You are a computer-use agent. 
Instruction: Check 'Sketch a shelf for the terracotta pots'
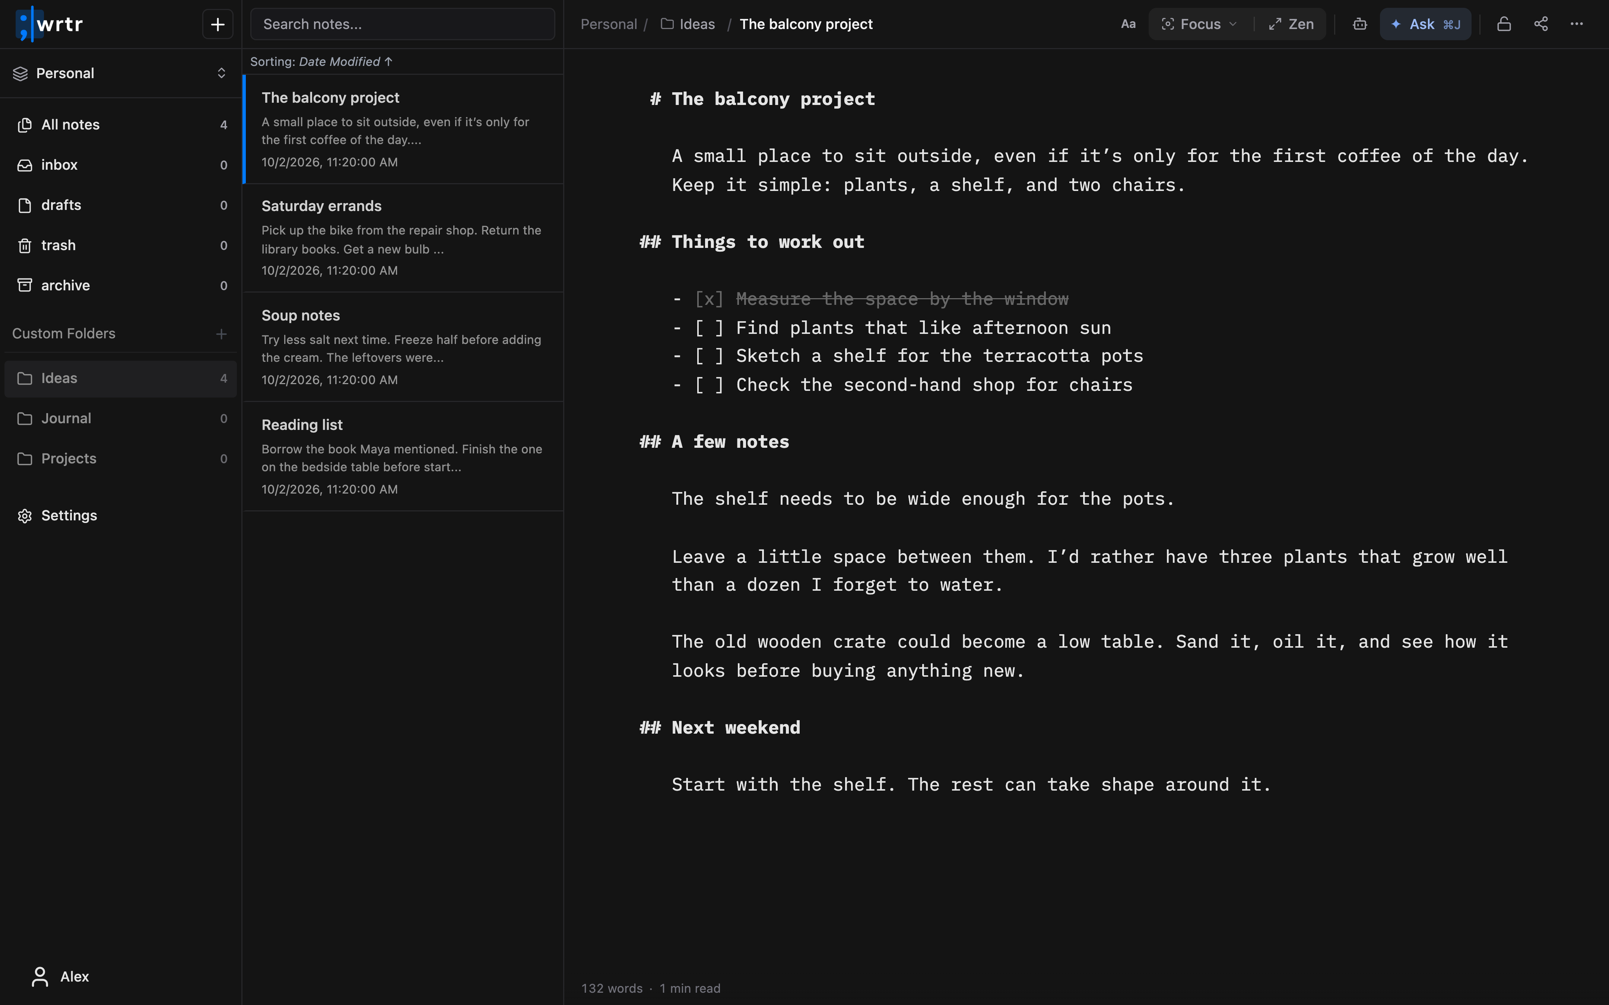coord(709,356)
